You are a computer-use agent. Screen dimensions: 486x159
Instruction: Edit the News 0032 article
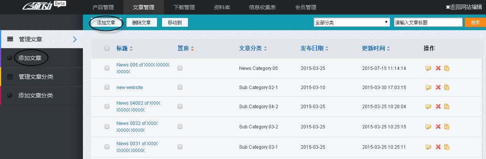pyautogui.click(x=428, y=127)
